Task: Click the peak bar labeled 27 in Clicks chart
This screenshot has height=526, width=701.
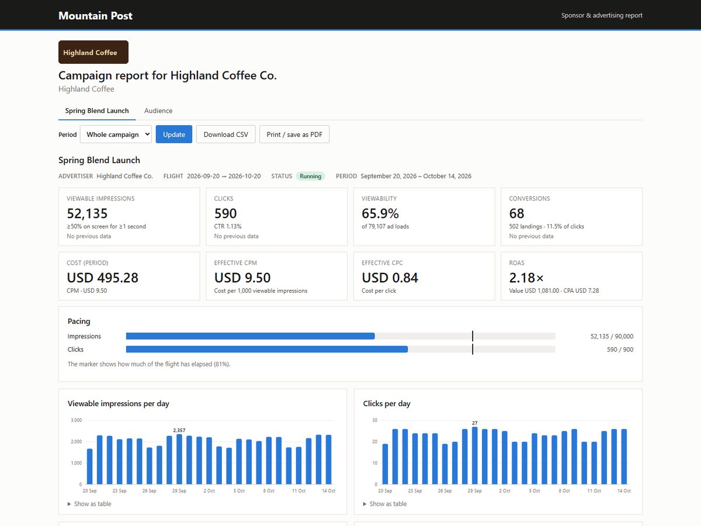Action: (x=475, y=456)
